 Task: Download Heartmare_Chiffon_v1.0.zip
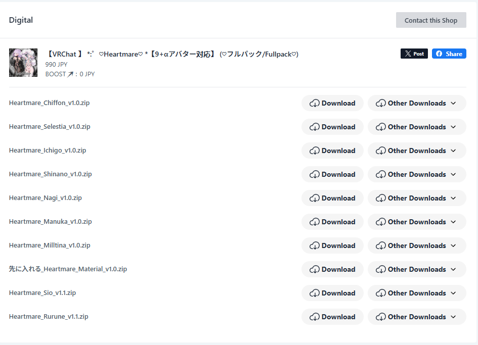[x=333, y=103]
